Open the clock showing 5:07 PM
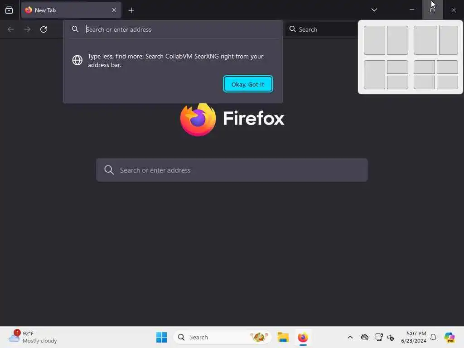 coord(413,337)
